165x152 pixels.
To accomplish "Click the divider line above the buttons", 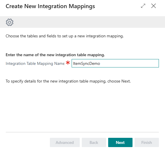I will tap(82, 132).
